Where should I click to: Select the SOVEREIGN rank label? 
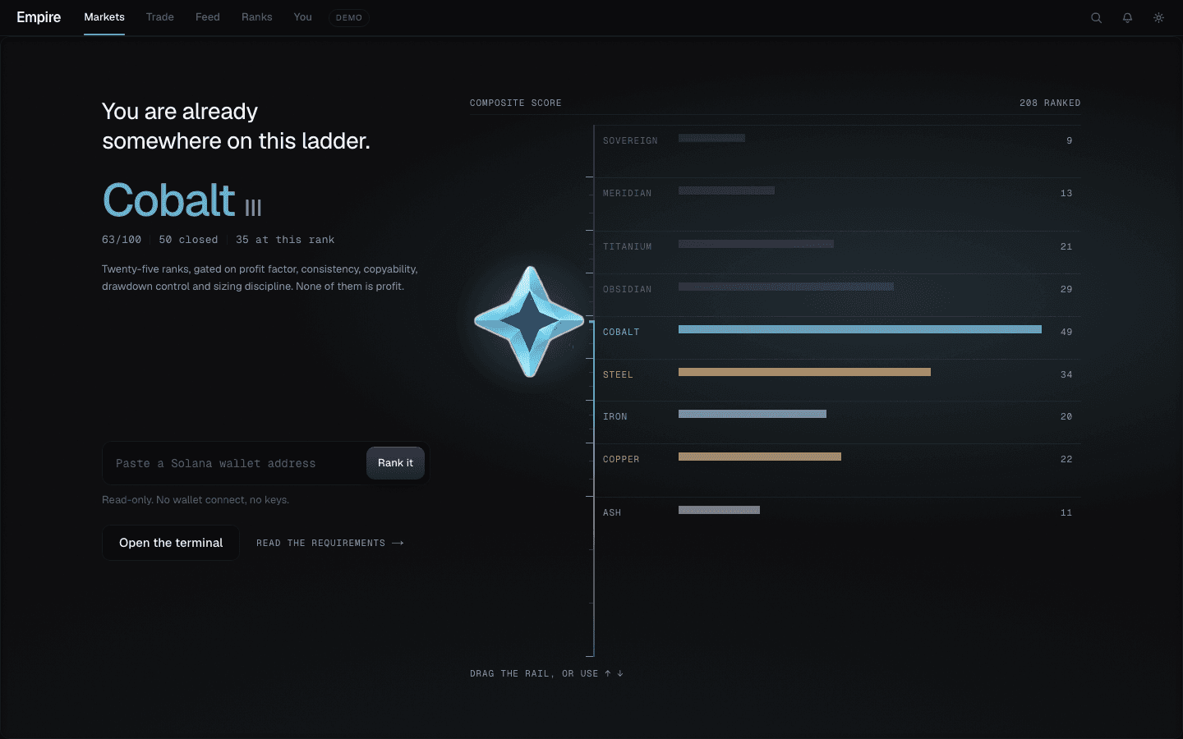(630, 141)
